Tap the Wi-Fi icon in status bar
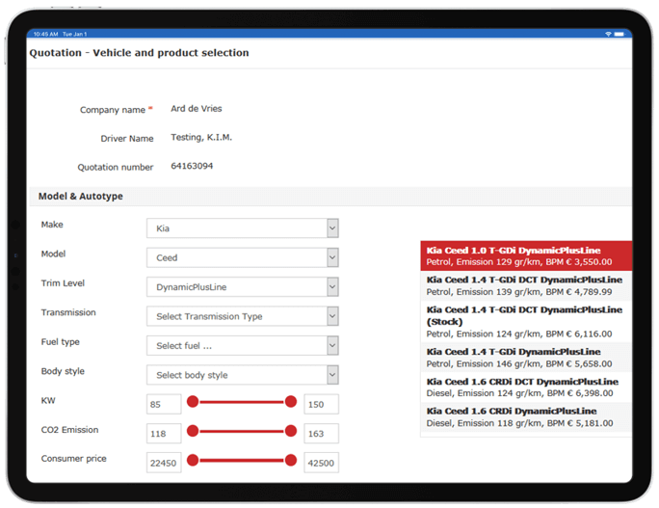659x508 pixels. [x=608, y=34]
